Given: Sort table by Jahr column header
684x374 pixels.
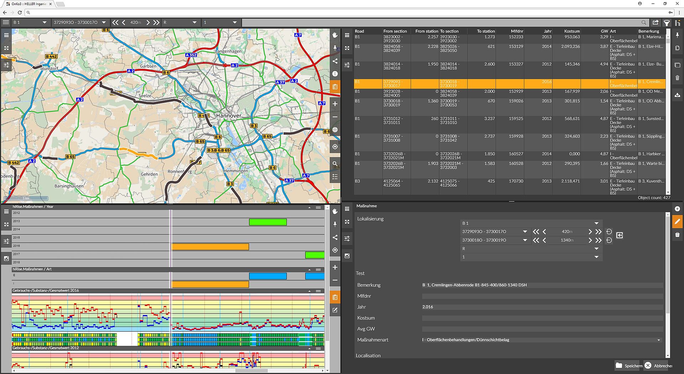Looking at the screenshot, I should click(x=548, y=31).
